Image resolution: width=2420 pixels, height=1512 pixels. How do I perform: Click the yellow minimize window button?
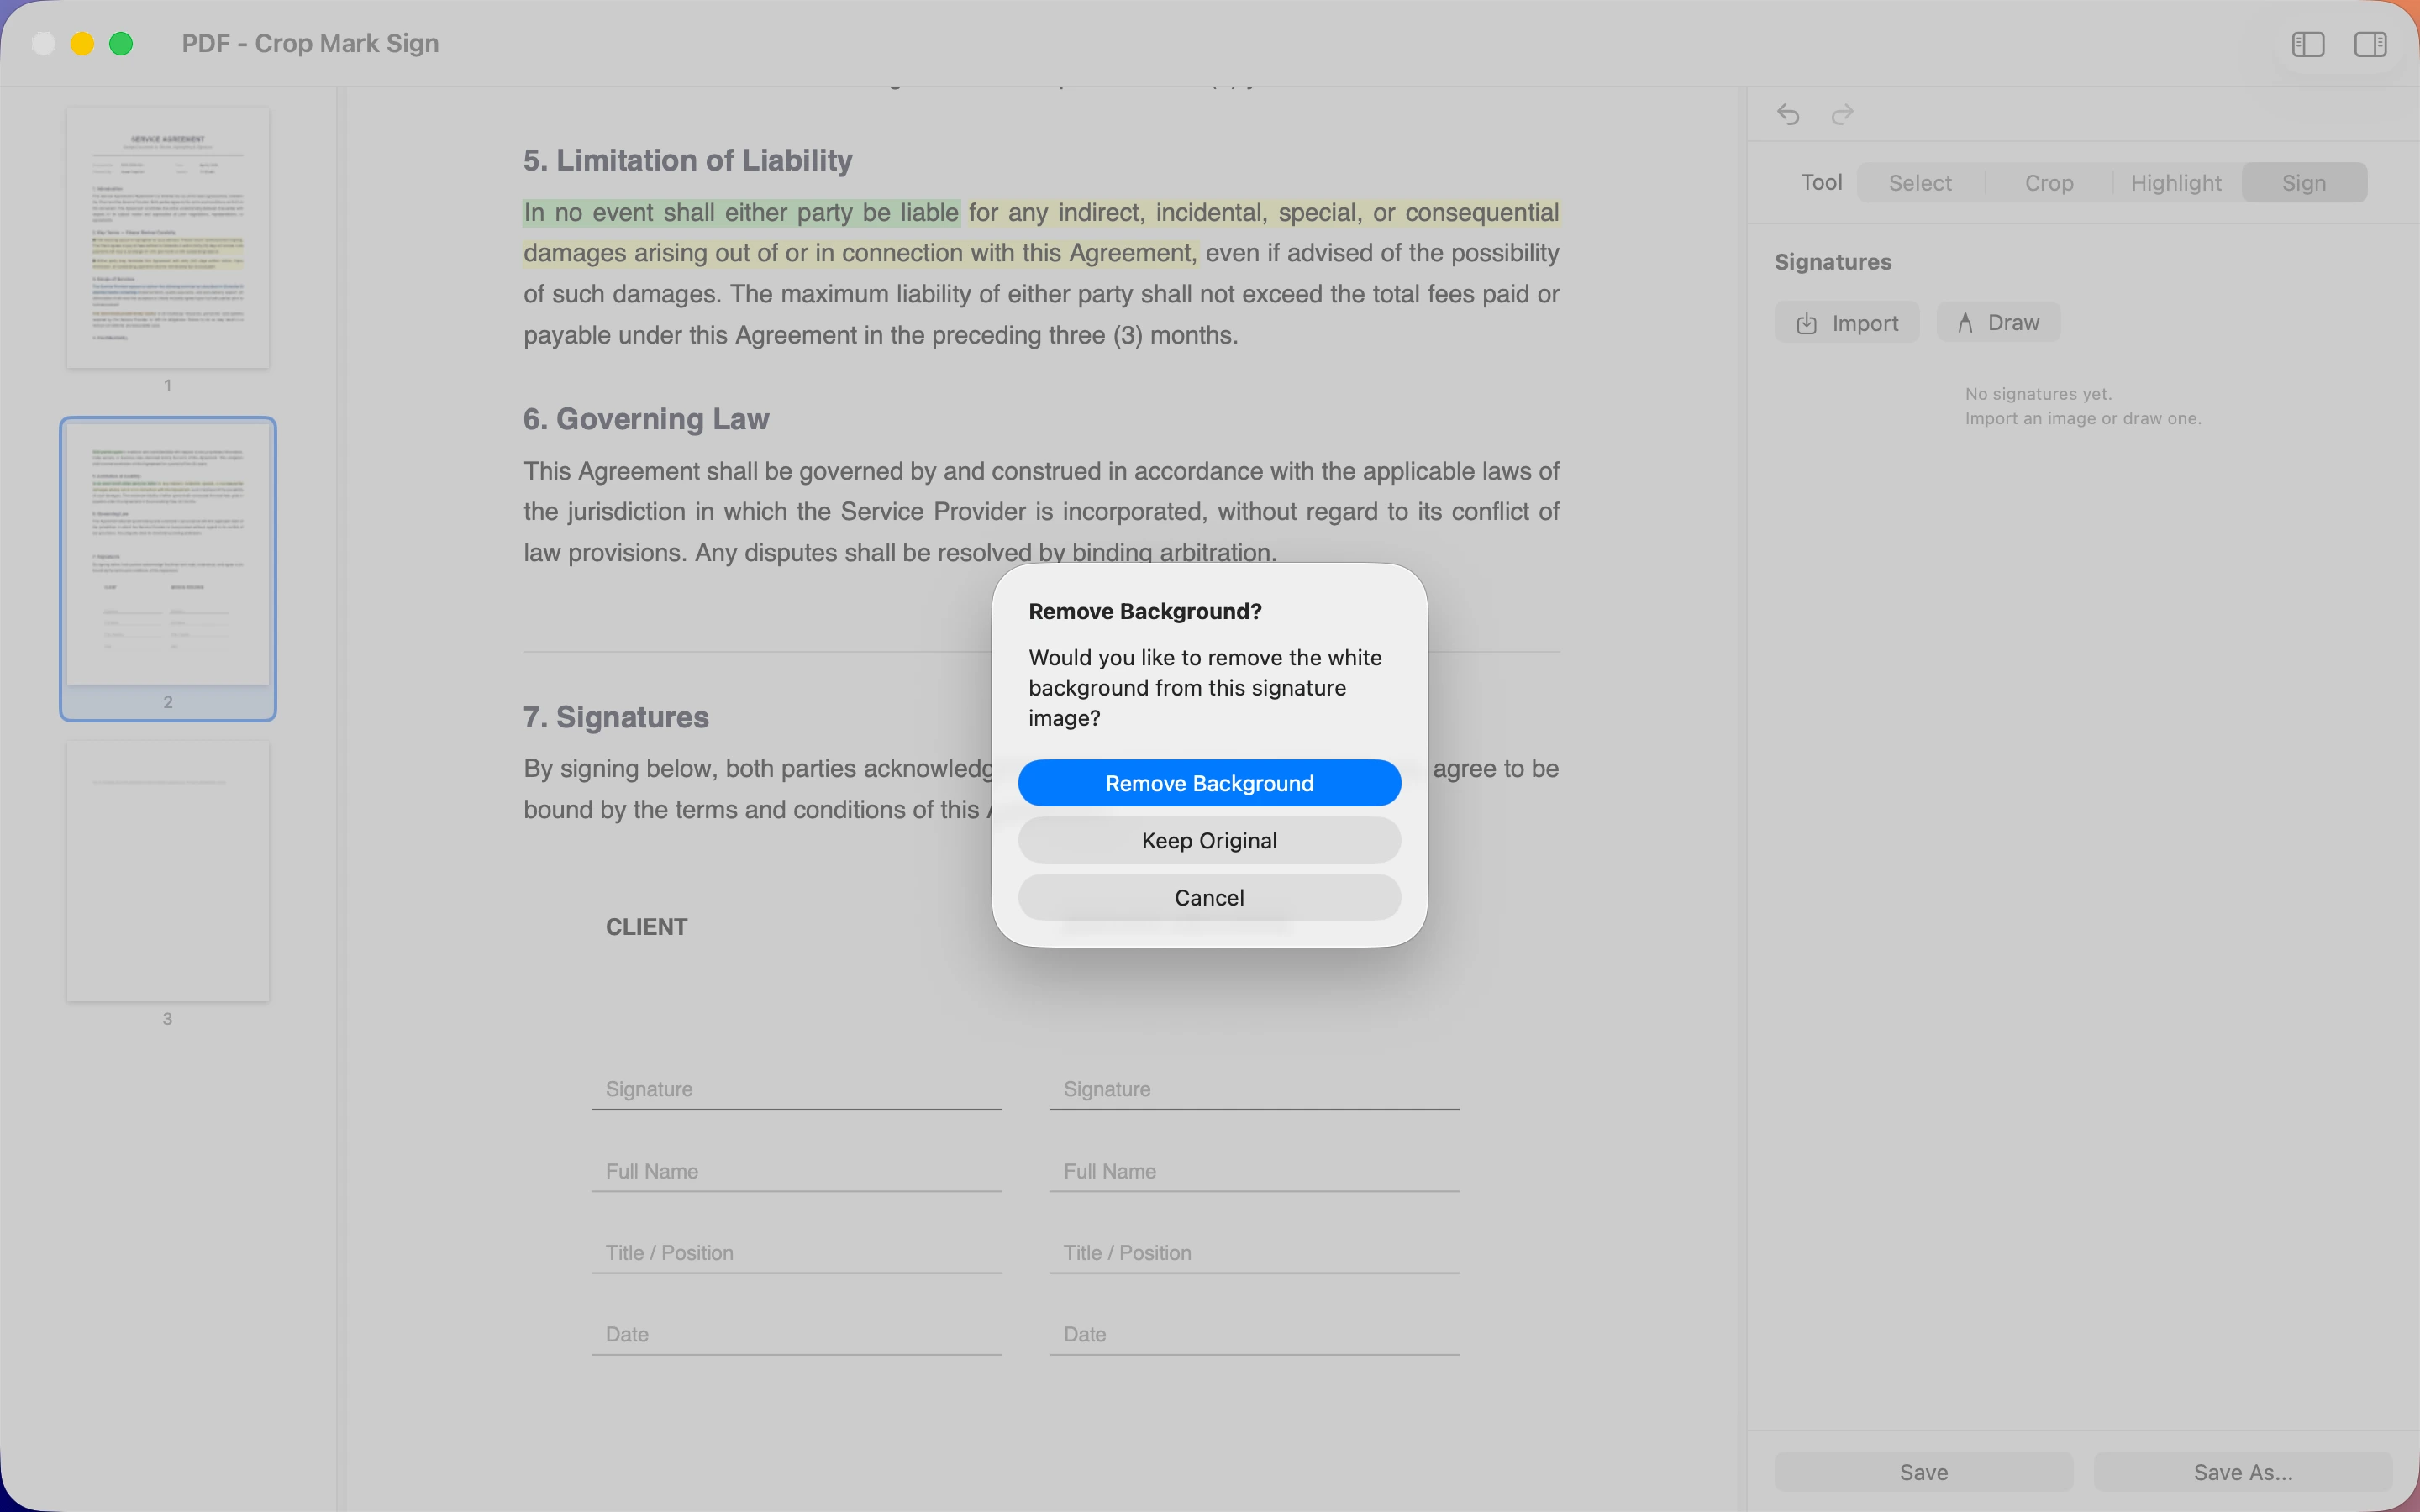tap(82, 44)
